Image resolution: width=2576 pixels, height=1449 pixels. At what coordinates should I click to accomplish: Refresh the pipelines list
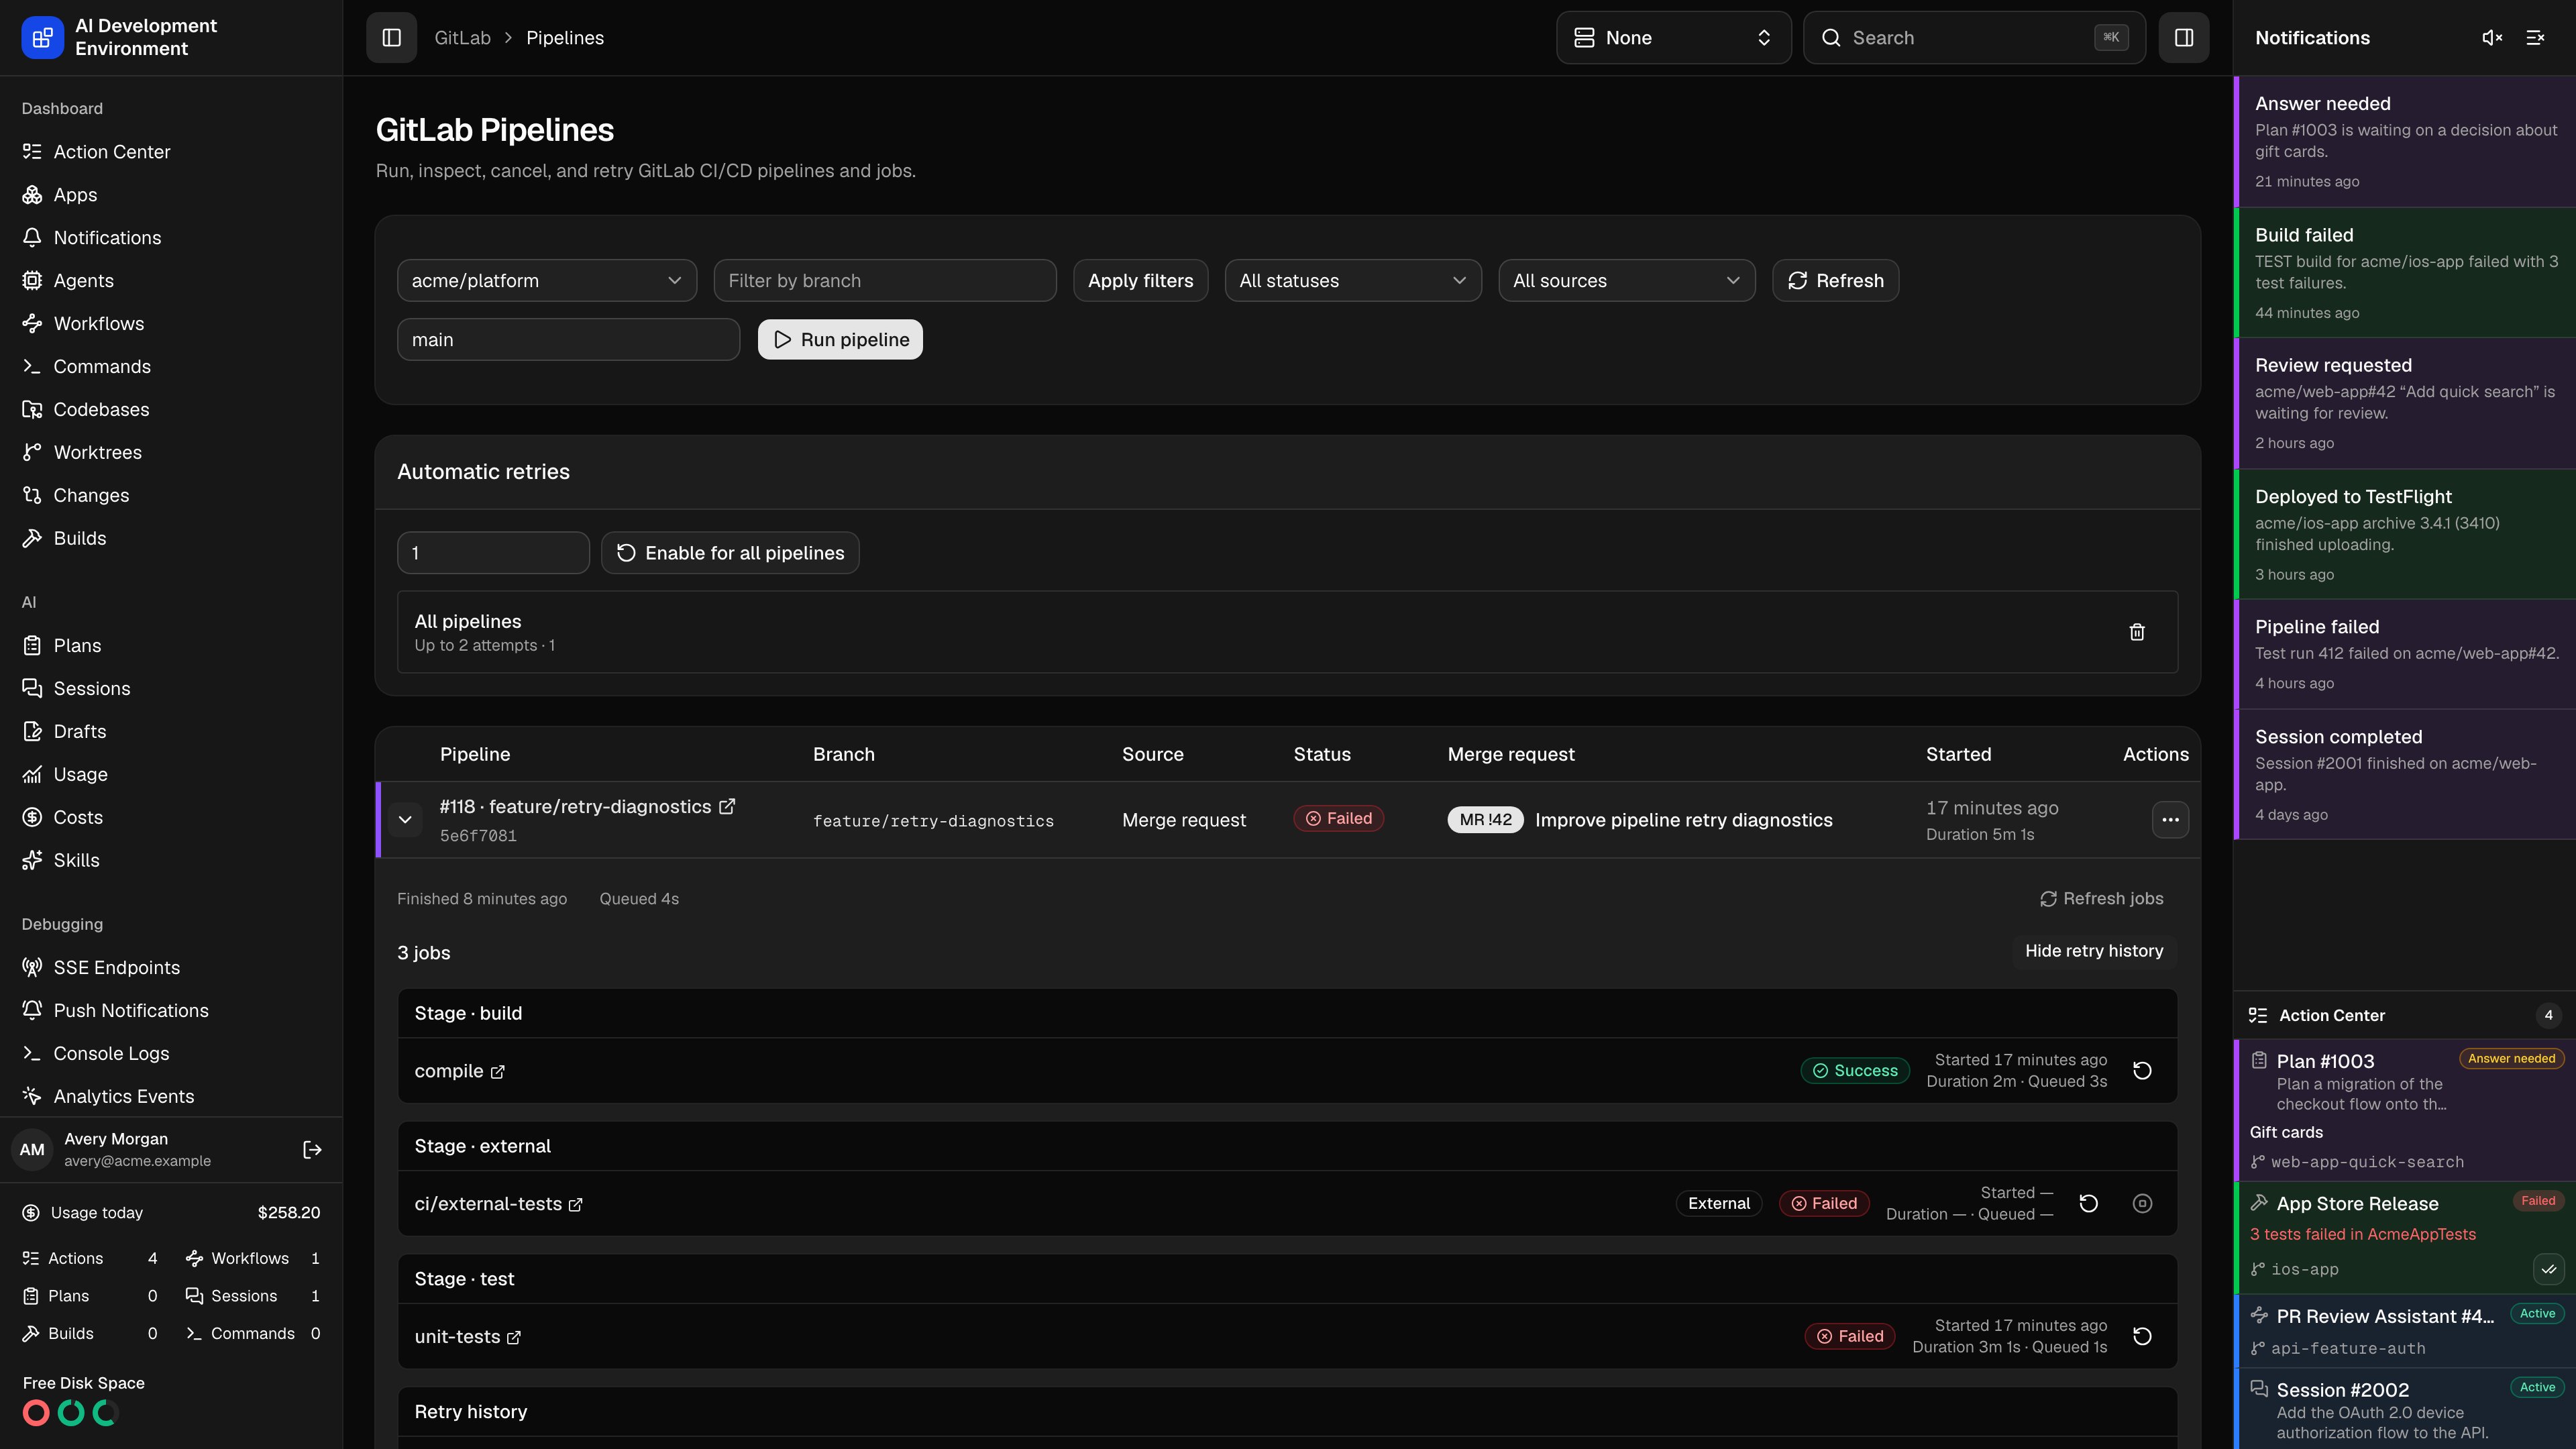click(x=1835, y=281)
